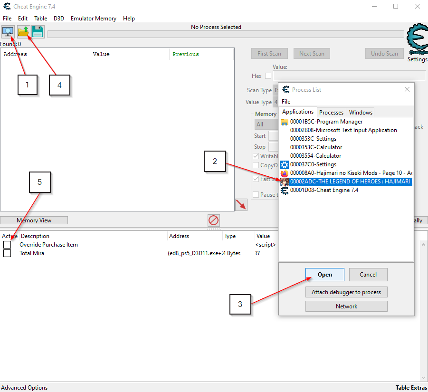Click the memory Stop address field
The width and height of the screenshot is (428, 392).
click(273, 147)
